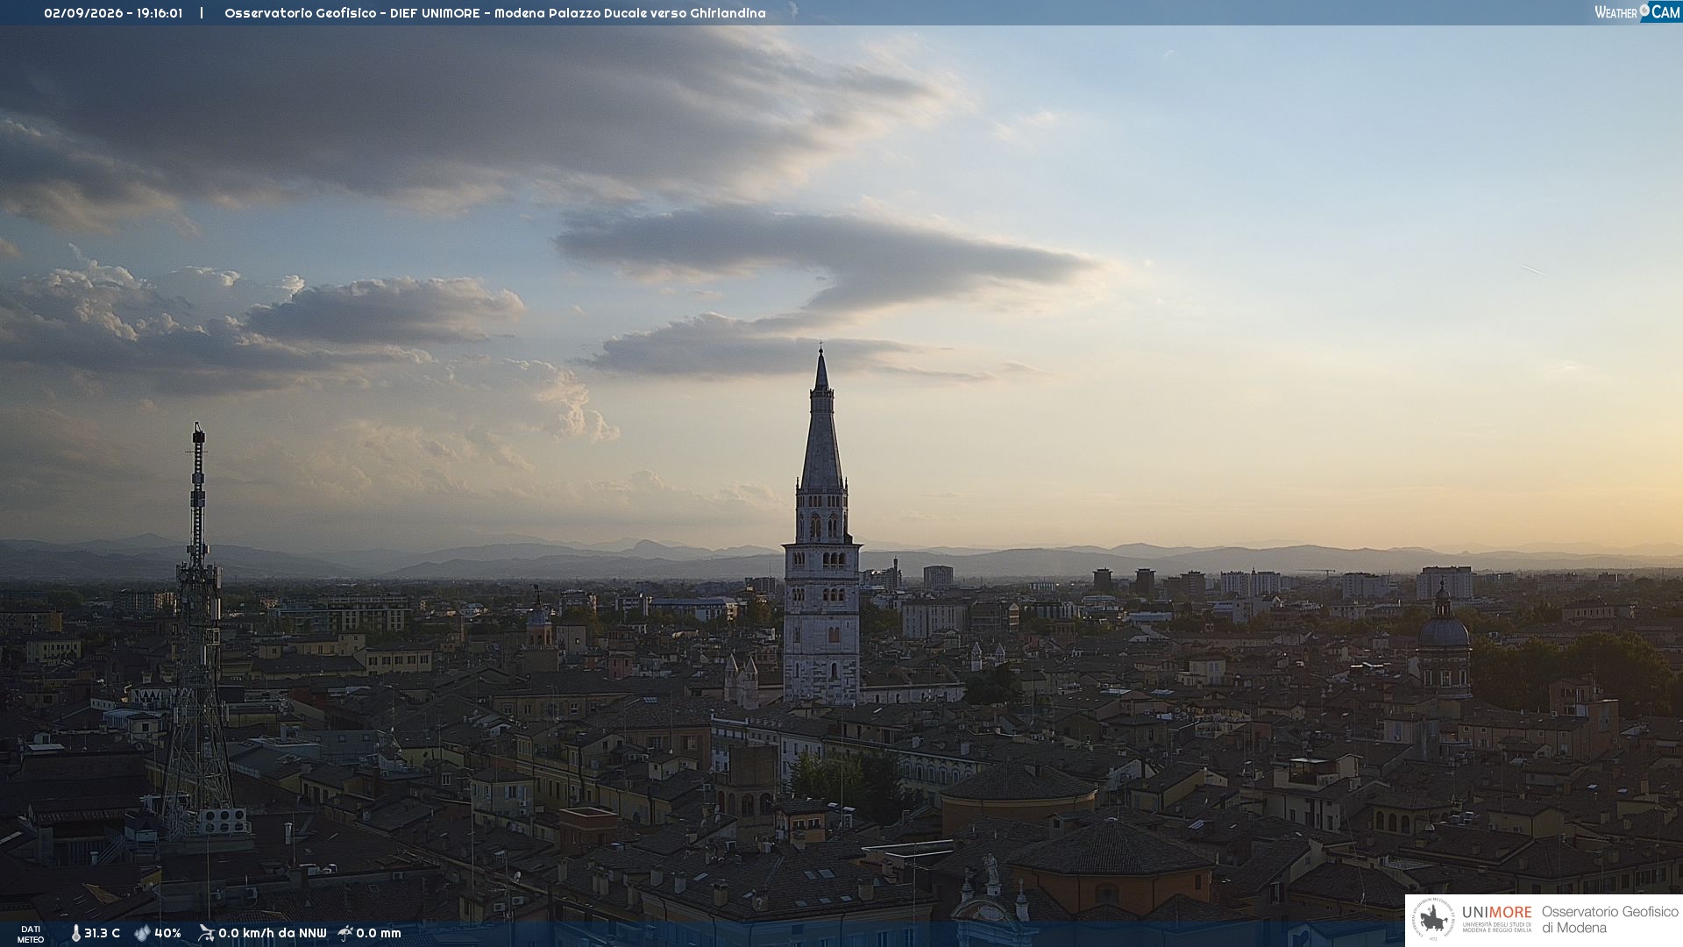The width and height of the screenshot is (1683, 947).
Task: Click the 0.0 km/h da NNW wind reading
Action: coord(272,933)
